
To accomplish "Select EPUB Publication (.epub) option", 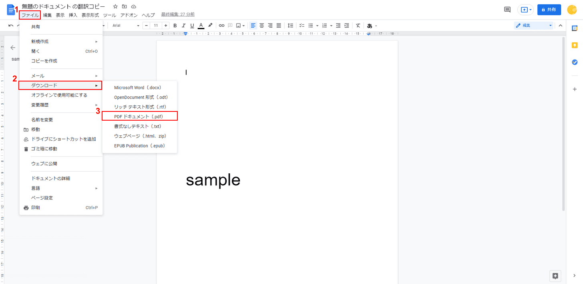I will 140,146.
